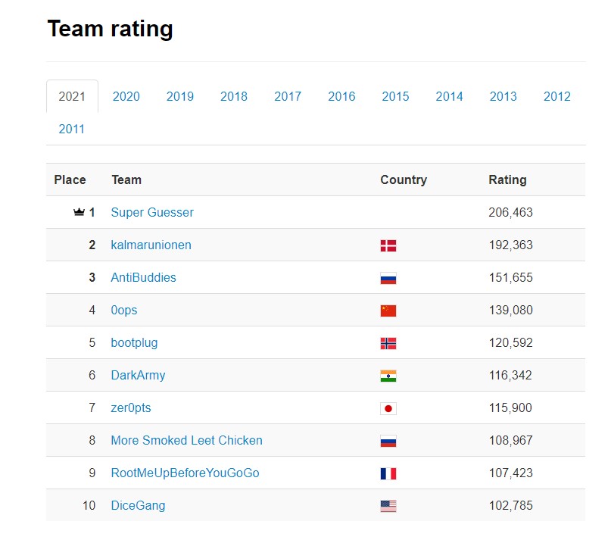The height and width of the screenshot is (537, 611).
Task: Click the USA flag next to DiceGang
Action: click(x=388, y=506)
